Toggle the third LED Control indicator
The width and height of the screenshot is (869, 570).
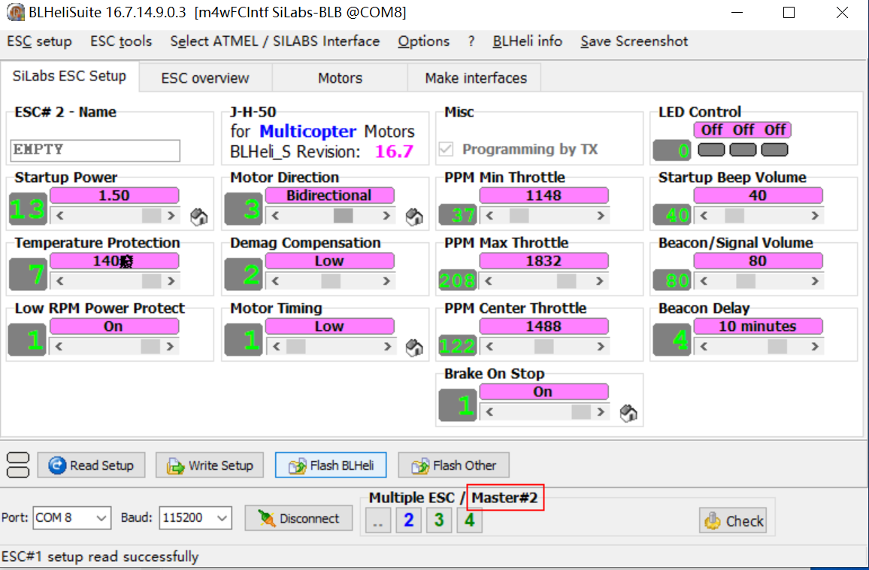pyautogui.click(x=774, y=150)
